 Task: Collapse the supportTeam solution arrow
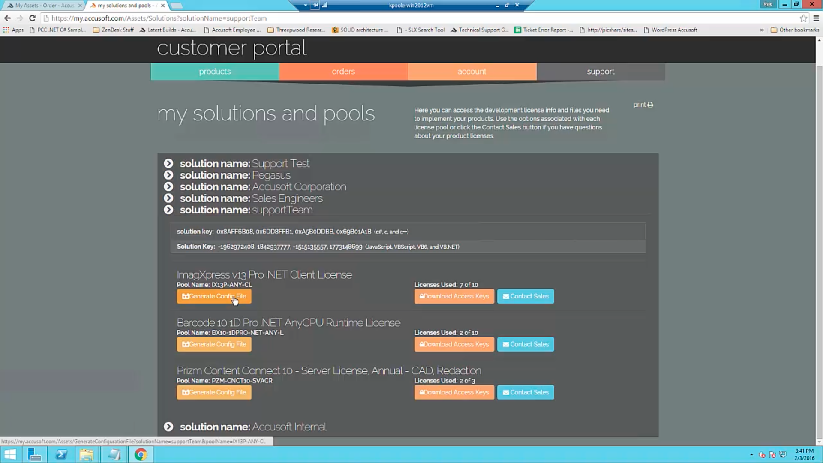click(x=168, y=210)
